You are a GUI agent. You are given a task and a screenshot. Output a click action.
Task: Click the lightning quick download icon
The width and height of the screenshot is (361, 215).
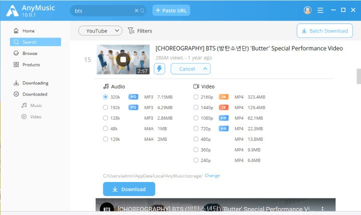pos(159,68)
